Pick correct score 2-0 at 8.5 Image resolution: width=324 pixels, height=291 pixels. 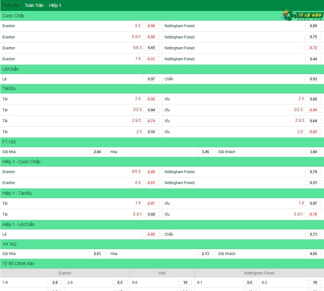120,283
